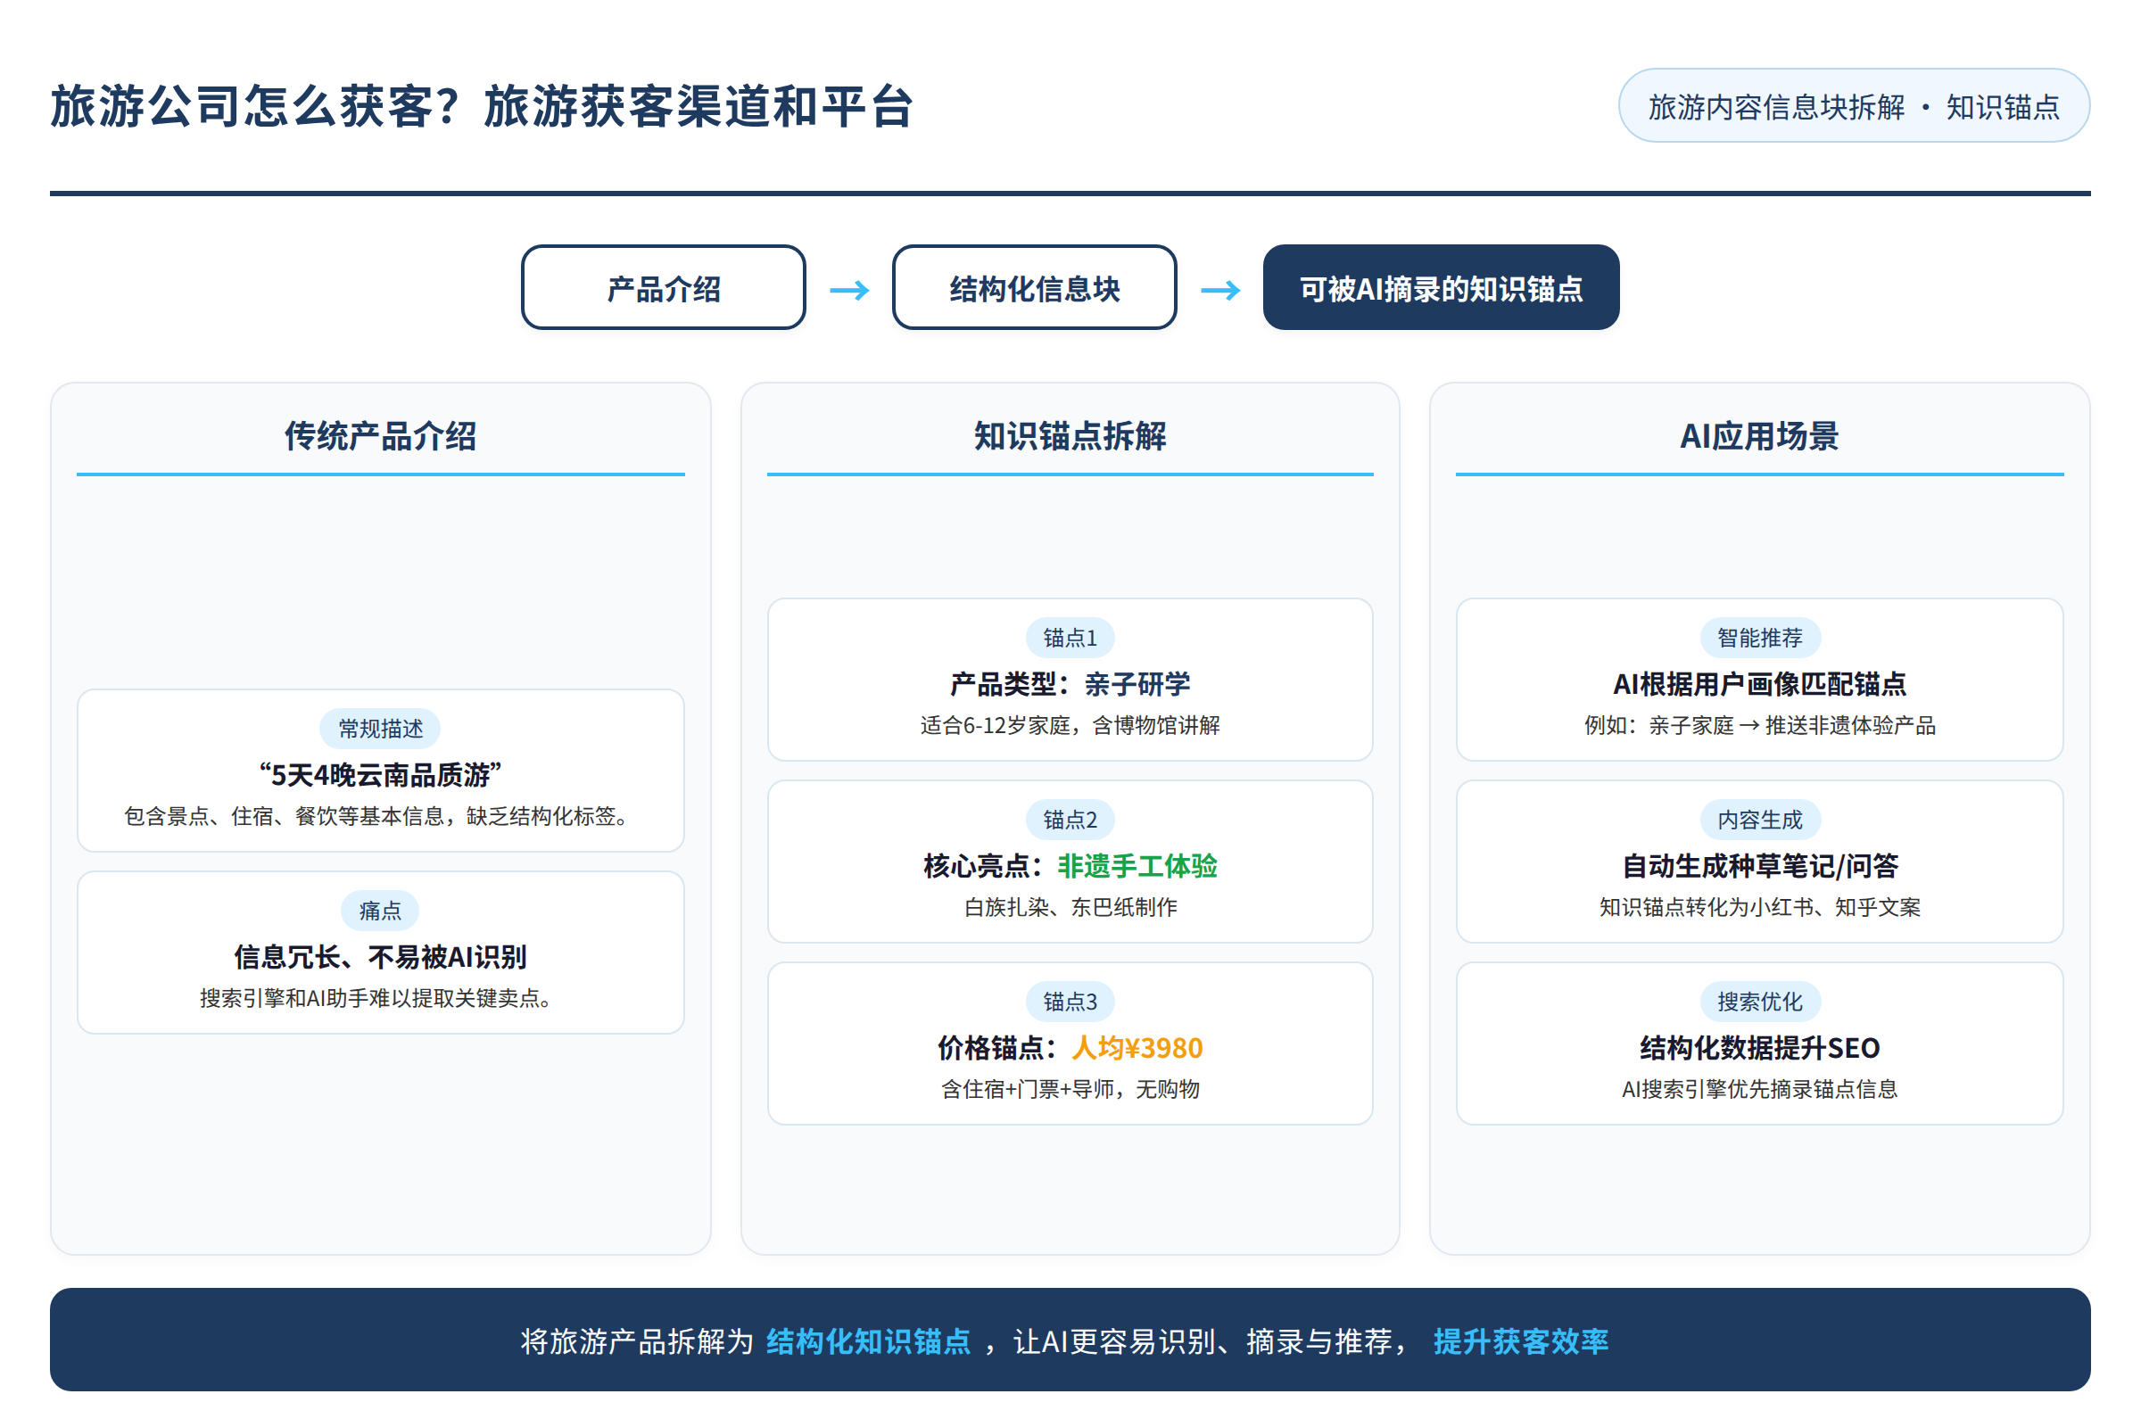Click the 锚点3 tag

coord(1070,1002)
